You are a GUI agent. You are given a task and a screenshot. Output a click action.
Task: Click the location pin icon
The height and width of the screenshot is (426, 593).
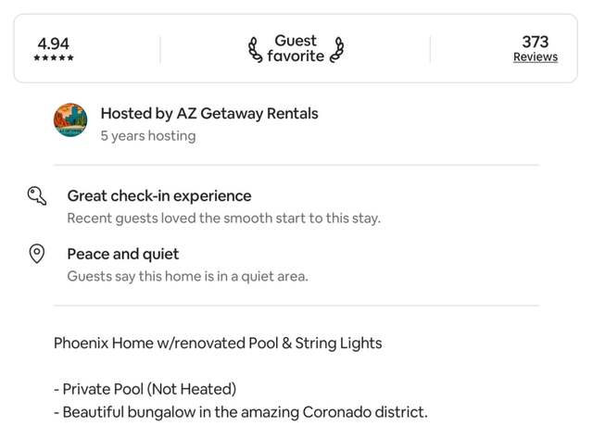point(37,254)
